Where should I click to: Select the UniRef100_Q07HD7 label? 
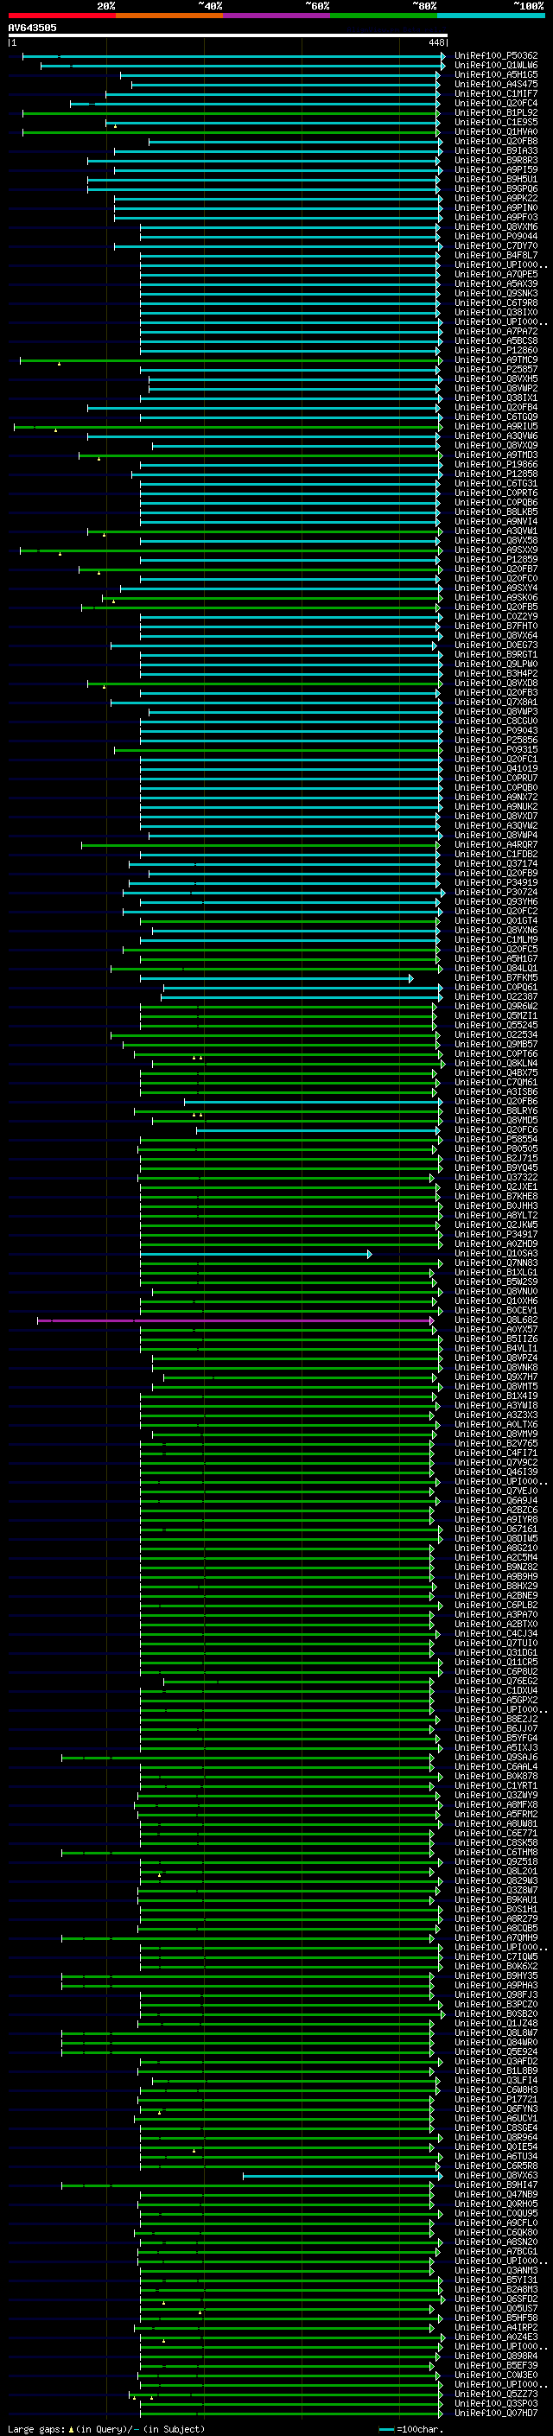(x=495, y=2414)
